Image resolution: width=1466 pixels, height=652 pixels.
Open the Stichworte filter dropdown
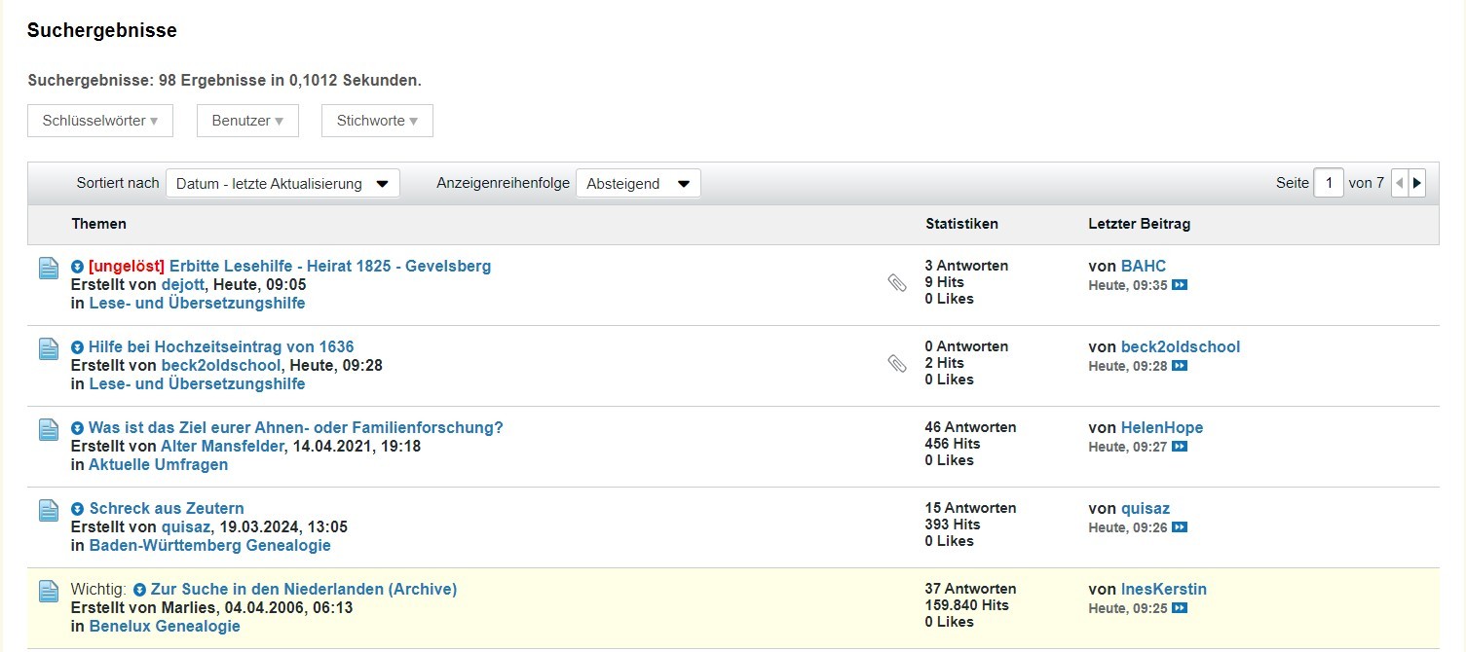click(377, 121)
